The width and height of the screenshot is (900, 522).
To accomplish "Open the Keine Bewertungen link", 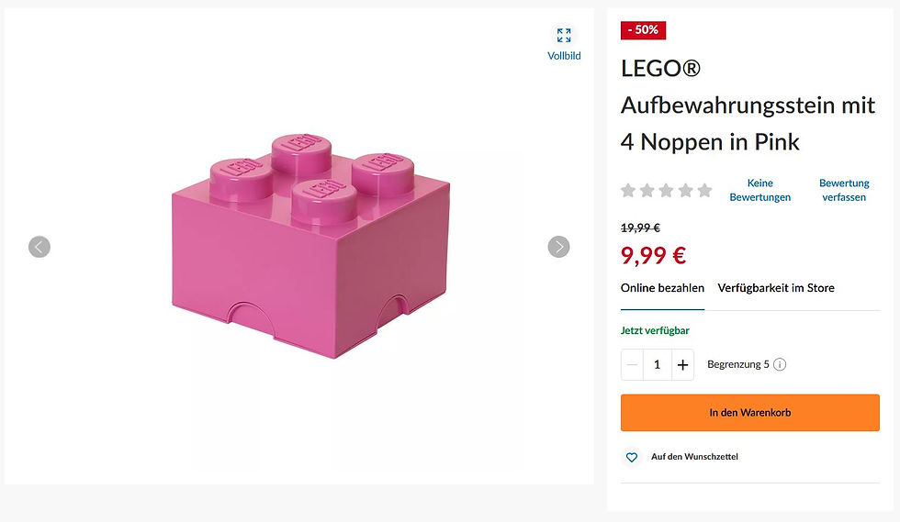I will pos(760,190).
